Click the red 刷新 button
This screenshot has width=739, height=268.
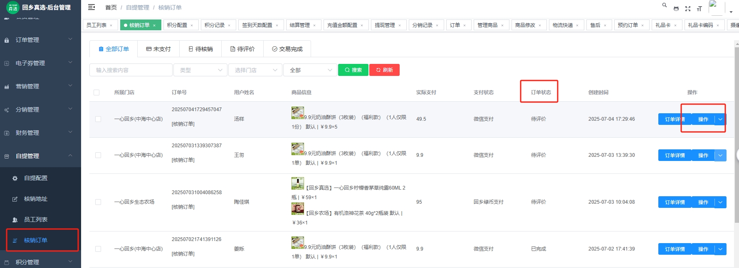384,70
